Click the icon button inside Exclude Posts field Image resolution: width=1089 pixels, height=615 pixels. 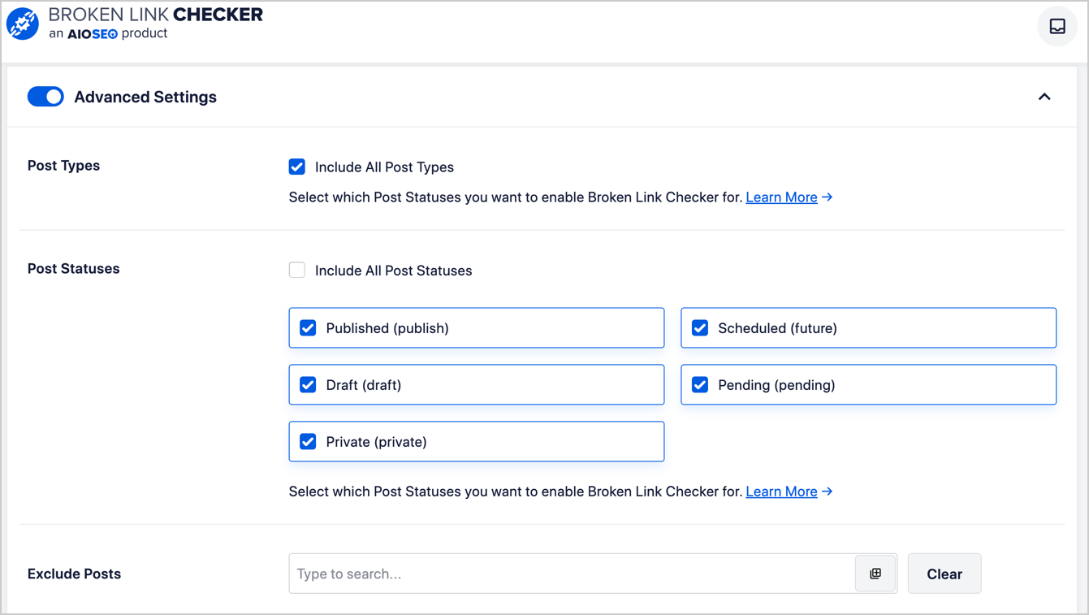875,574
